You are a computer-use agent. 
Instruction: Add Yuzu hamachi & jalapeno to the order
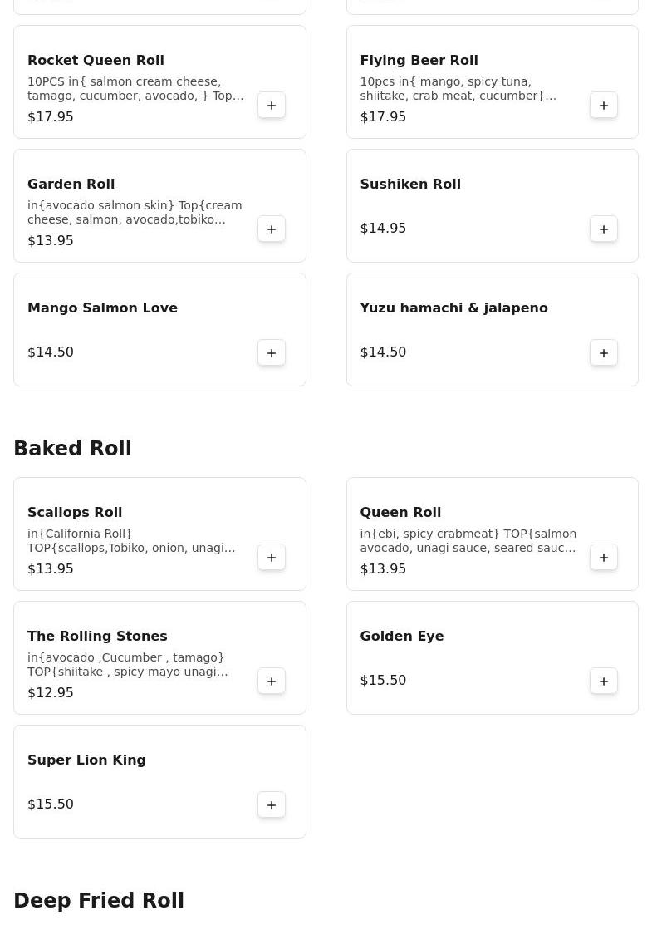[x=604, y=353]
